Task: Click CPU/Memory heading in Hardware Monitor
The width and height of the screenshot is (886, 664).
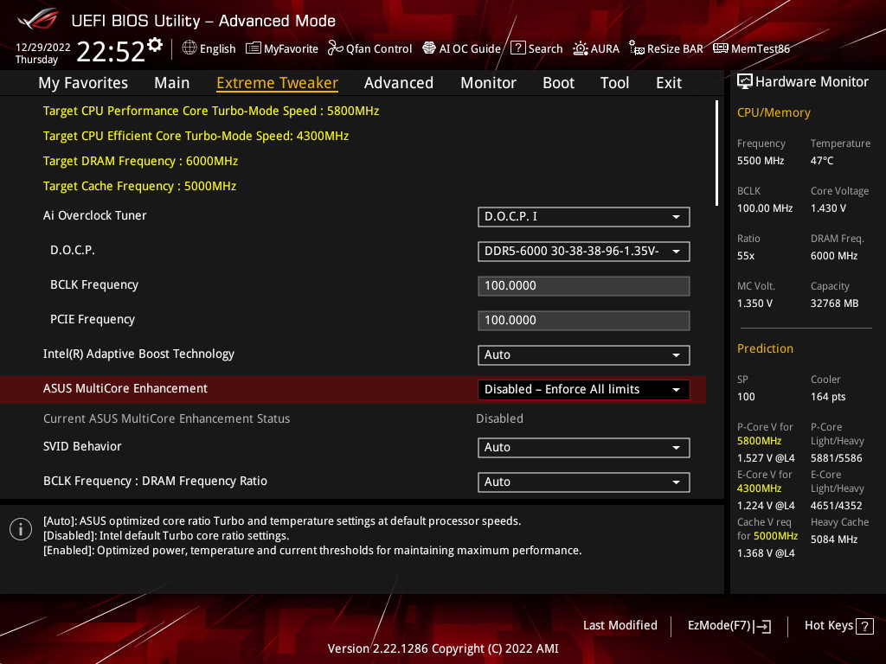Action: pyautogui.click(x=774, y=112)
